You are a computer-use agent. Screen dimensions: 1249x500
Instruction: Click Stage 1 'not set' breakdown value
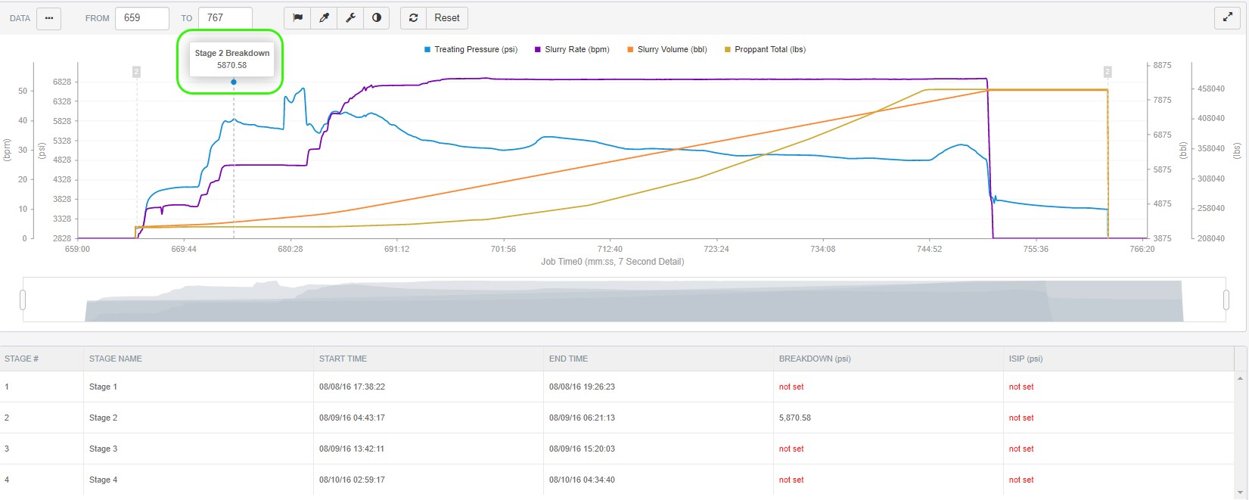tap(791, 387)
